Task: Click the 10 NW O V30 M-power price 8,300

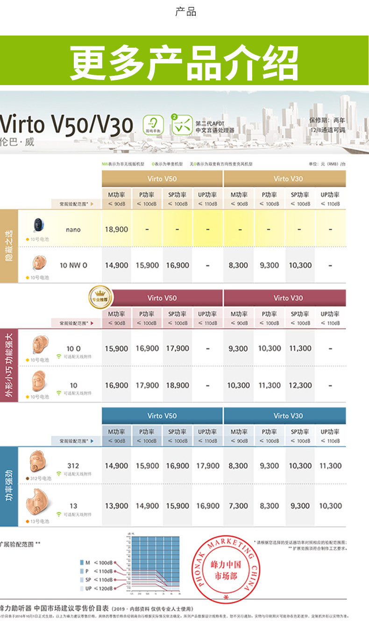Action: point(238,265)
